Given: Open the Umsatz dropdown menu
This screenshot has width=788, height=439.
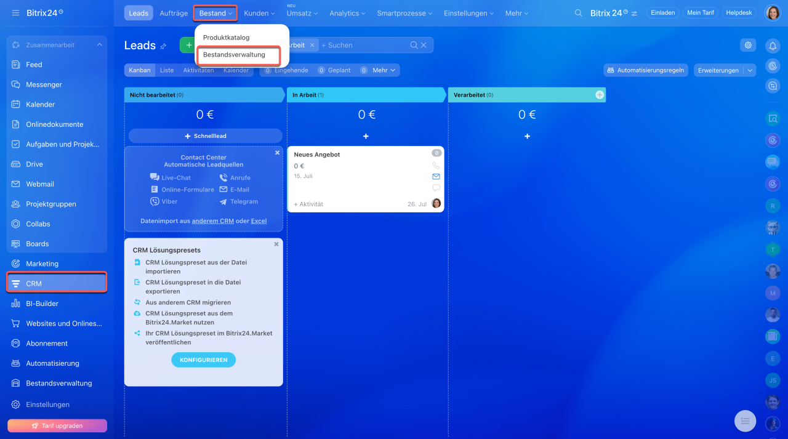Looking at the screenshot, I should 302,13.
